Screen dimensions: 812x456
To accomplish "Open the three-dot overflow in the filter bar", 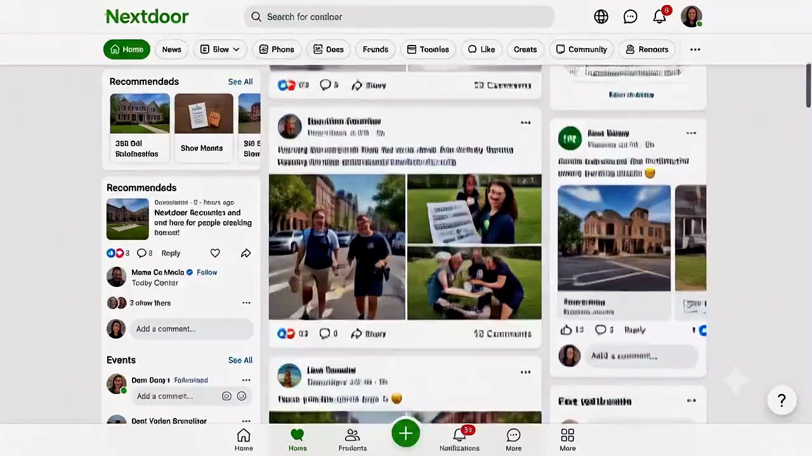I will tap(695, 49).
